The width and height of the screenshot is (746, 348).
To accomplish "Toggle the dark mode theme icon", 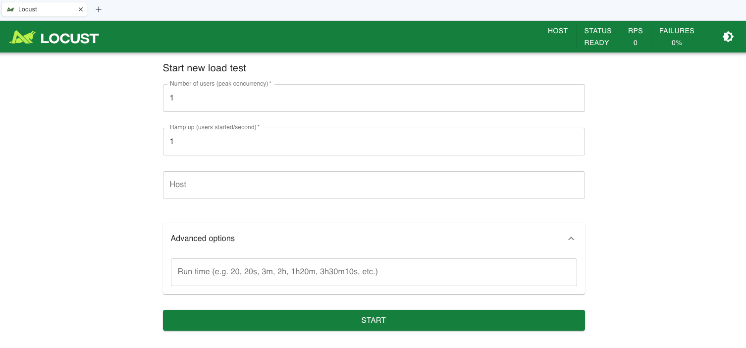I will coord(728,37).
